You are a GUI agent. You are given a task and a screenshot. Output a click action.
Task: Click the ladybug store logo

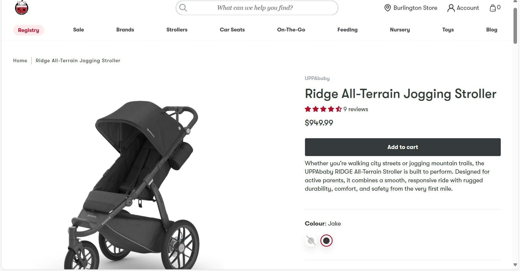[x=22, y=8]
